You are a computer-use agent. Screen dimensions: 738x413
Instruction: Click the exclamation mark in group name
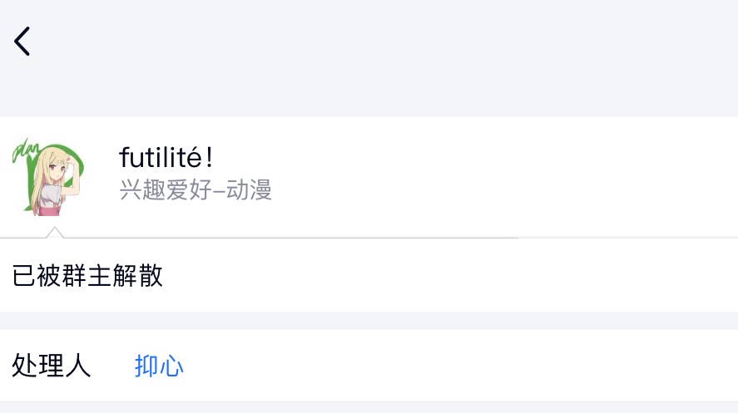[209, 157]
